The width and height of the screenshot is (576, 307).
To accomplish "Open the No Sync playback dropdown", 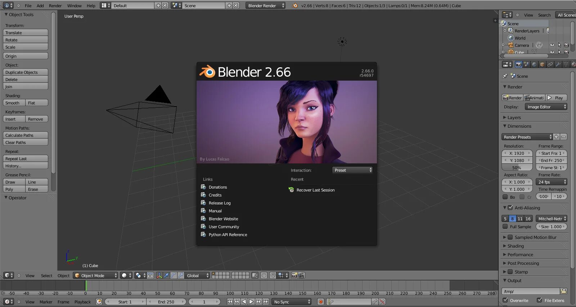I will tap(292, 302).
